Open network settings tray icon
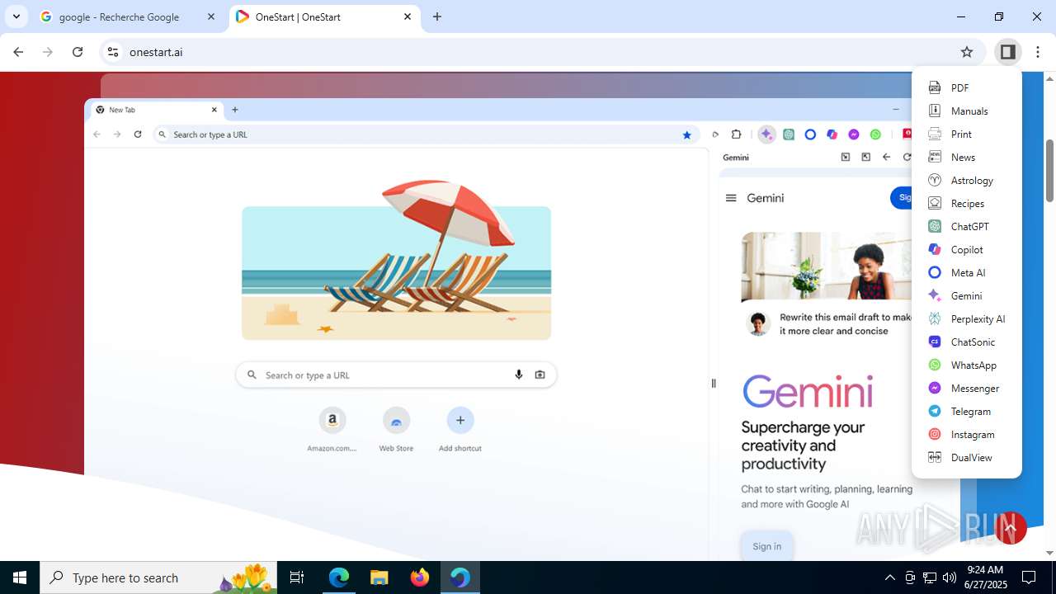Screen dimensions: 1056x594 point(930,577)
